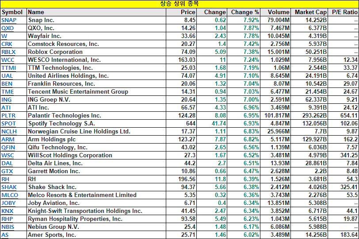Click Shake Shack's P/E ratio 325.41
Viewport: 359px width, 239px height.
click(344, 187)
